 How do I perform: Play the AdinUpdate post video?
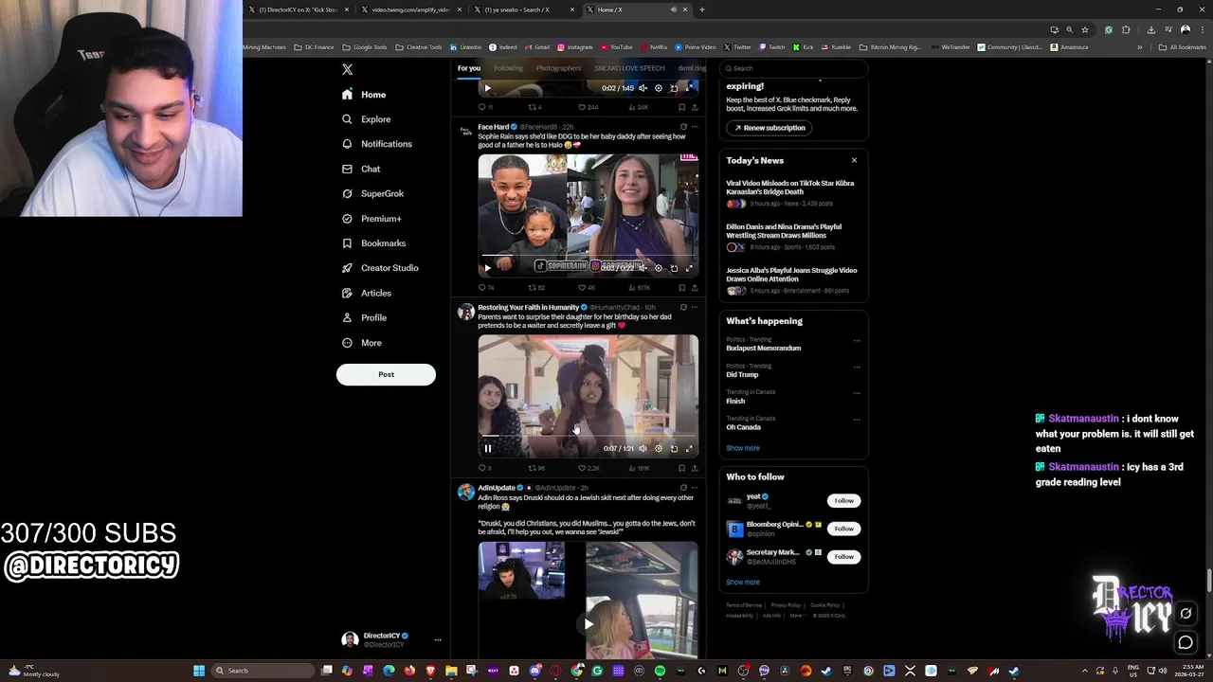coord(588,624)
